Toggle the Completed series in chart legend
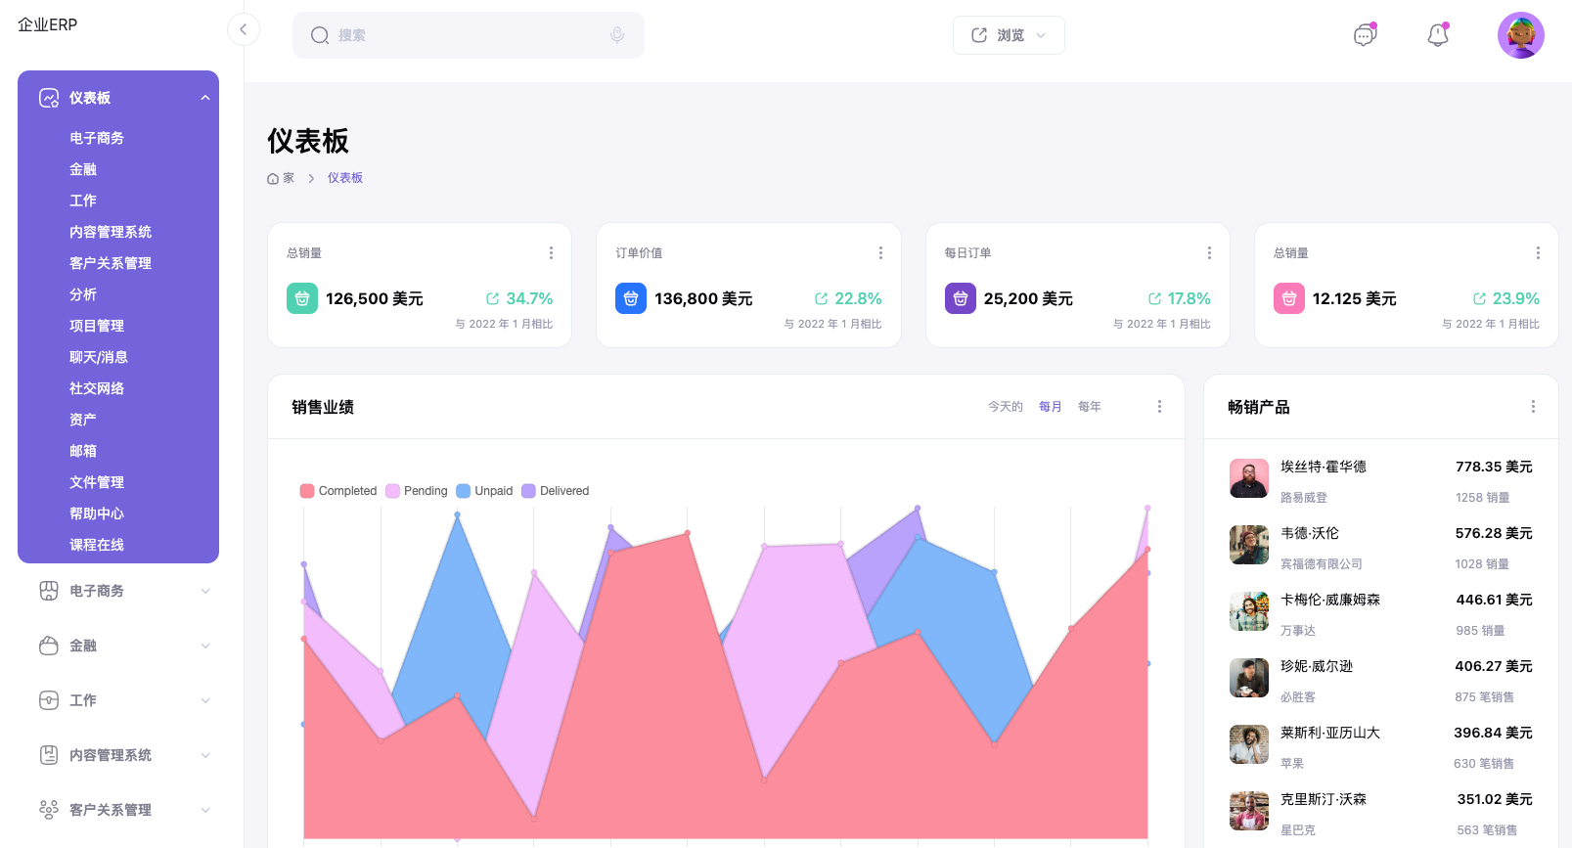Image resolution: width=1572 pixels, height=848 pixels. coord(338,491)
